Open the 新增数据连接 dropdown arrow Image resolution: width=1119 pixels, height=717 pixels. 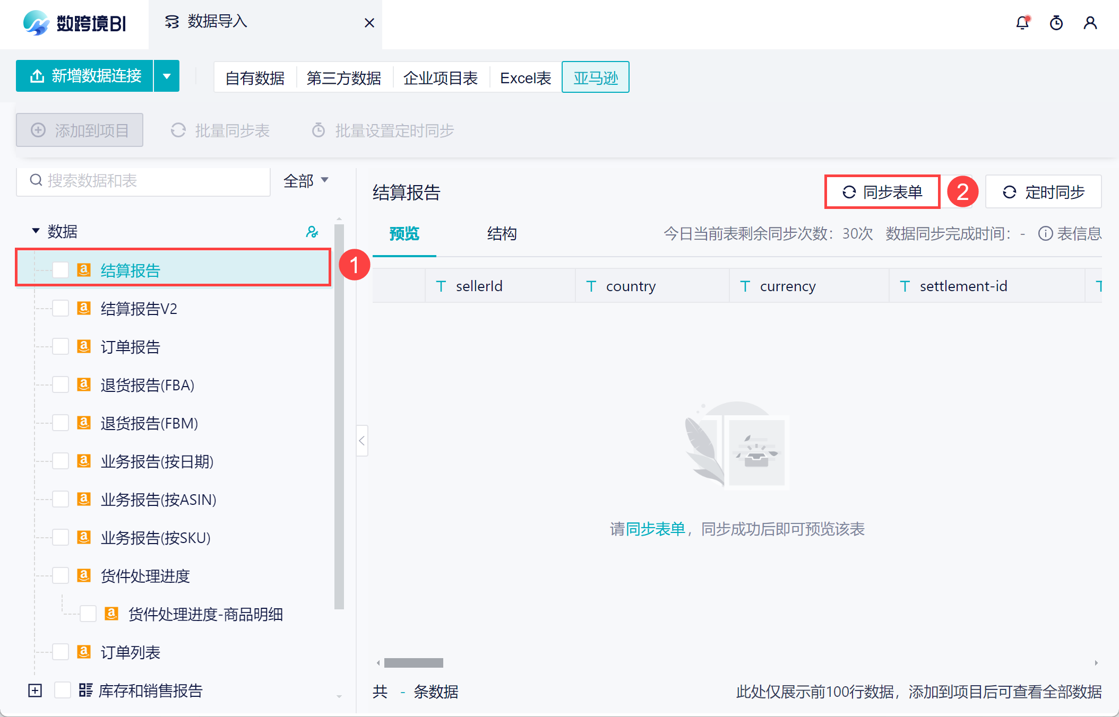click(167, 76)
